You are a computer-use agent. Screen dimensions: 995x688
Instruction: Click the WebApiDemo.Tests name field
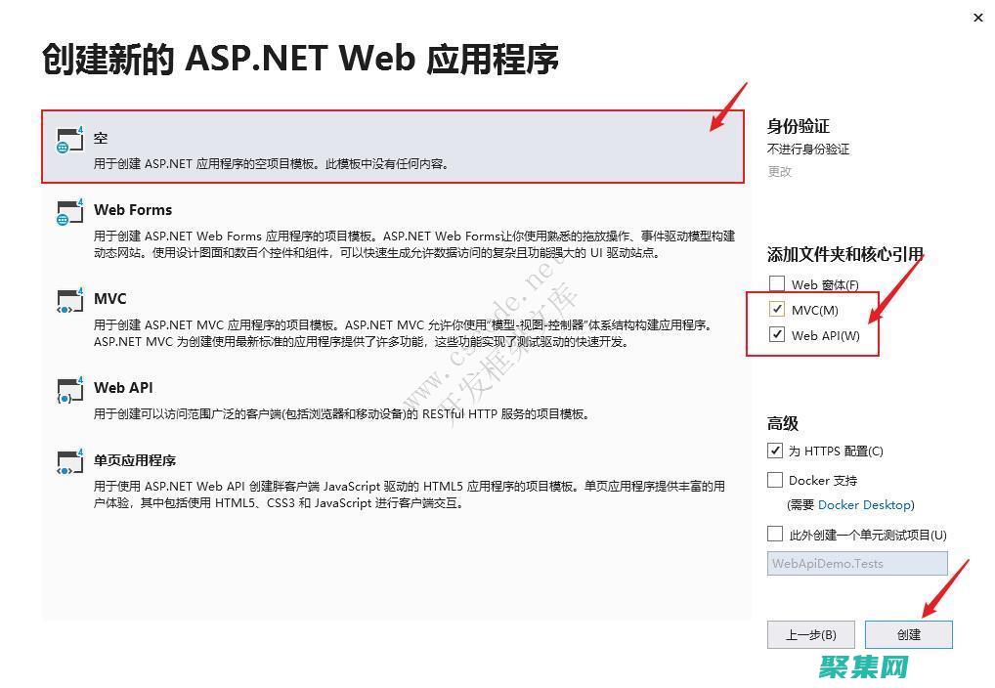(857, 564)
